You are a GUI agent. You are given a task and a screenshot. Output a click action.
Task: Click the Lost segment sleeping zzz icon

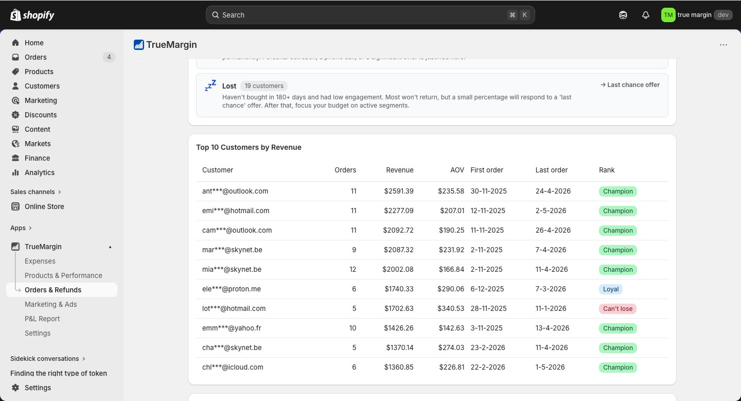coord(210,86)
